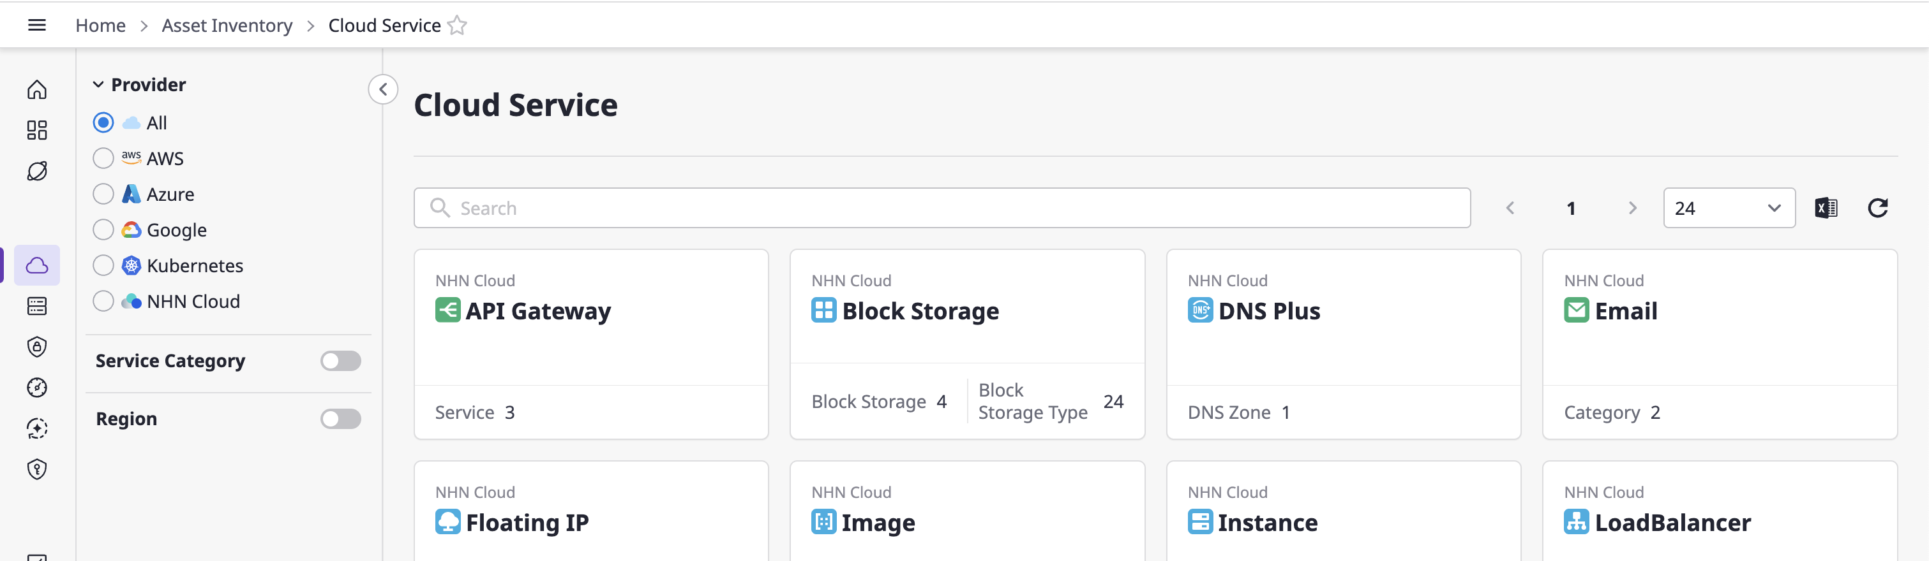This screenshot has height=561, width=1929.
Task: Open the page size dropdown showing 24
Action: (1729, 208)
